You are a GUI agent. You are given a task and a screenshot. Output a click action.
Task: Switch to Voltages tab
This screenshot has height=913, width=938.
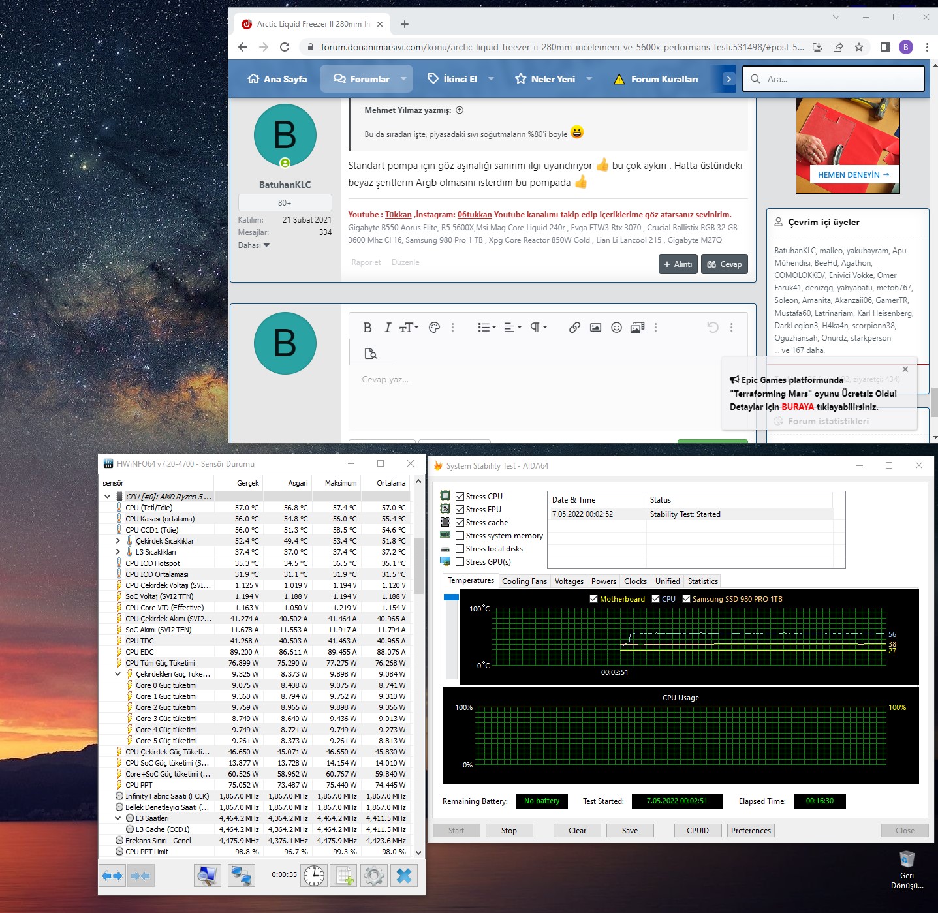coord(569,581)
